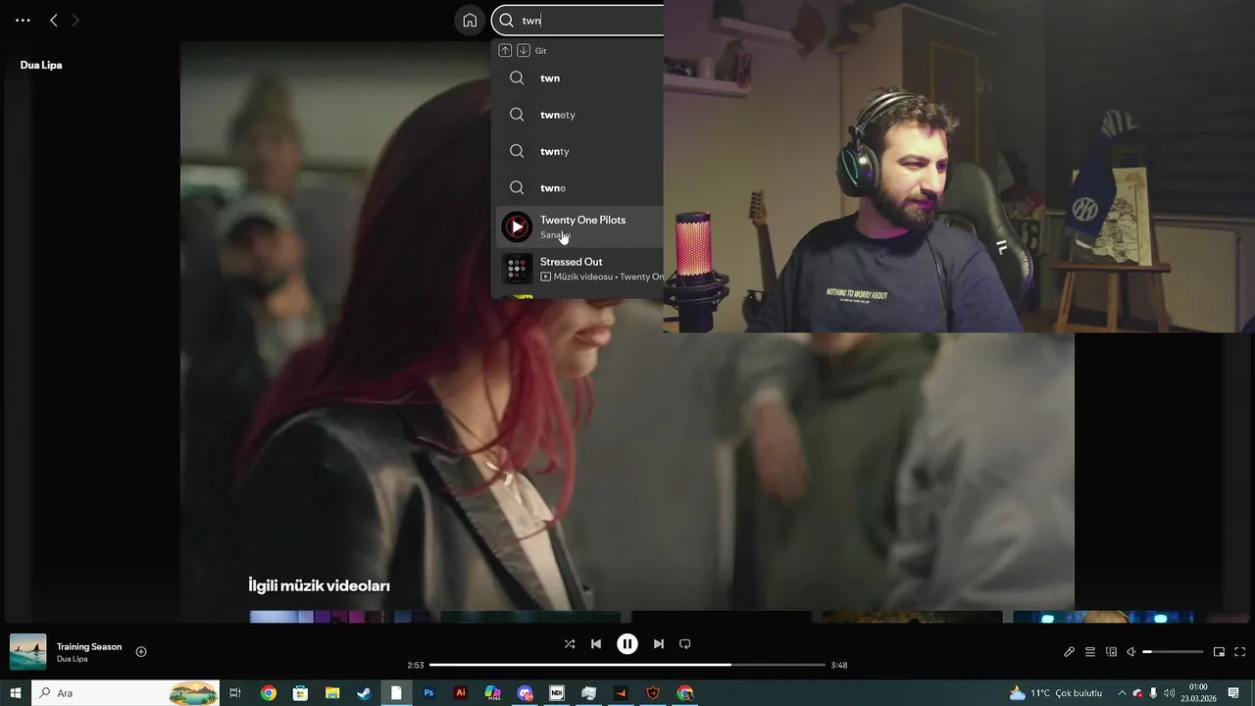Open File Explorer from the taskbar
The image size is (1255, 706).
(x=332, y=693)
